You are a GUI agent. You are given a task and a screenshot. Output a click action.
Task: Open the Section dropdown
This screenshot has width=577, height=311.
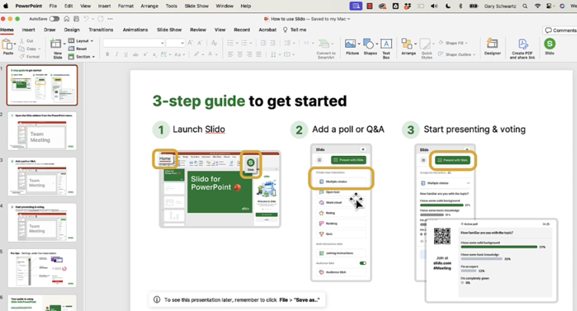click(x=81, y=57)
